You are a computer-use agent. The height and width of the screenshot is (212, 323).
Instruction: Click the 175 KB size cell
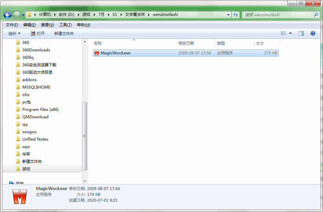click(x=271, y=53)
